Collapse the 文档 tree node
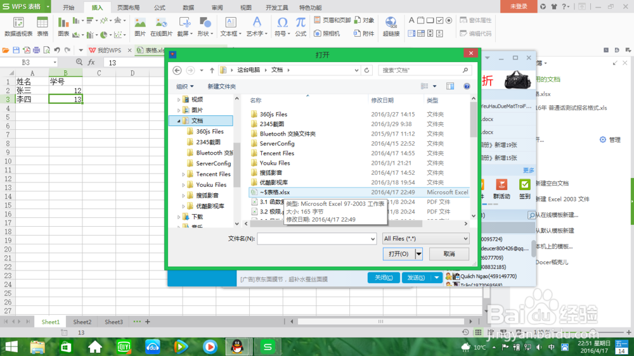 tap(179, 121)
